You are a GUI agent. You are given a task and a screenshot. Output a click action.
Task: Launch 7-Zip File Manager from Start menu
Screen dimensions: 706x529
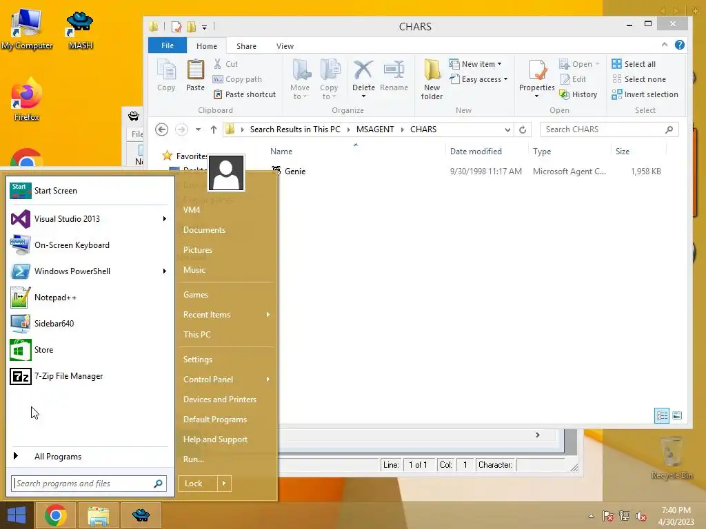pos(89,376)
